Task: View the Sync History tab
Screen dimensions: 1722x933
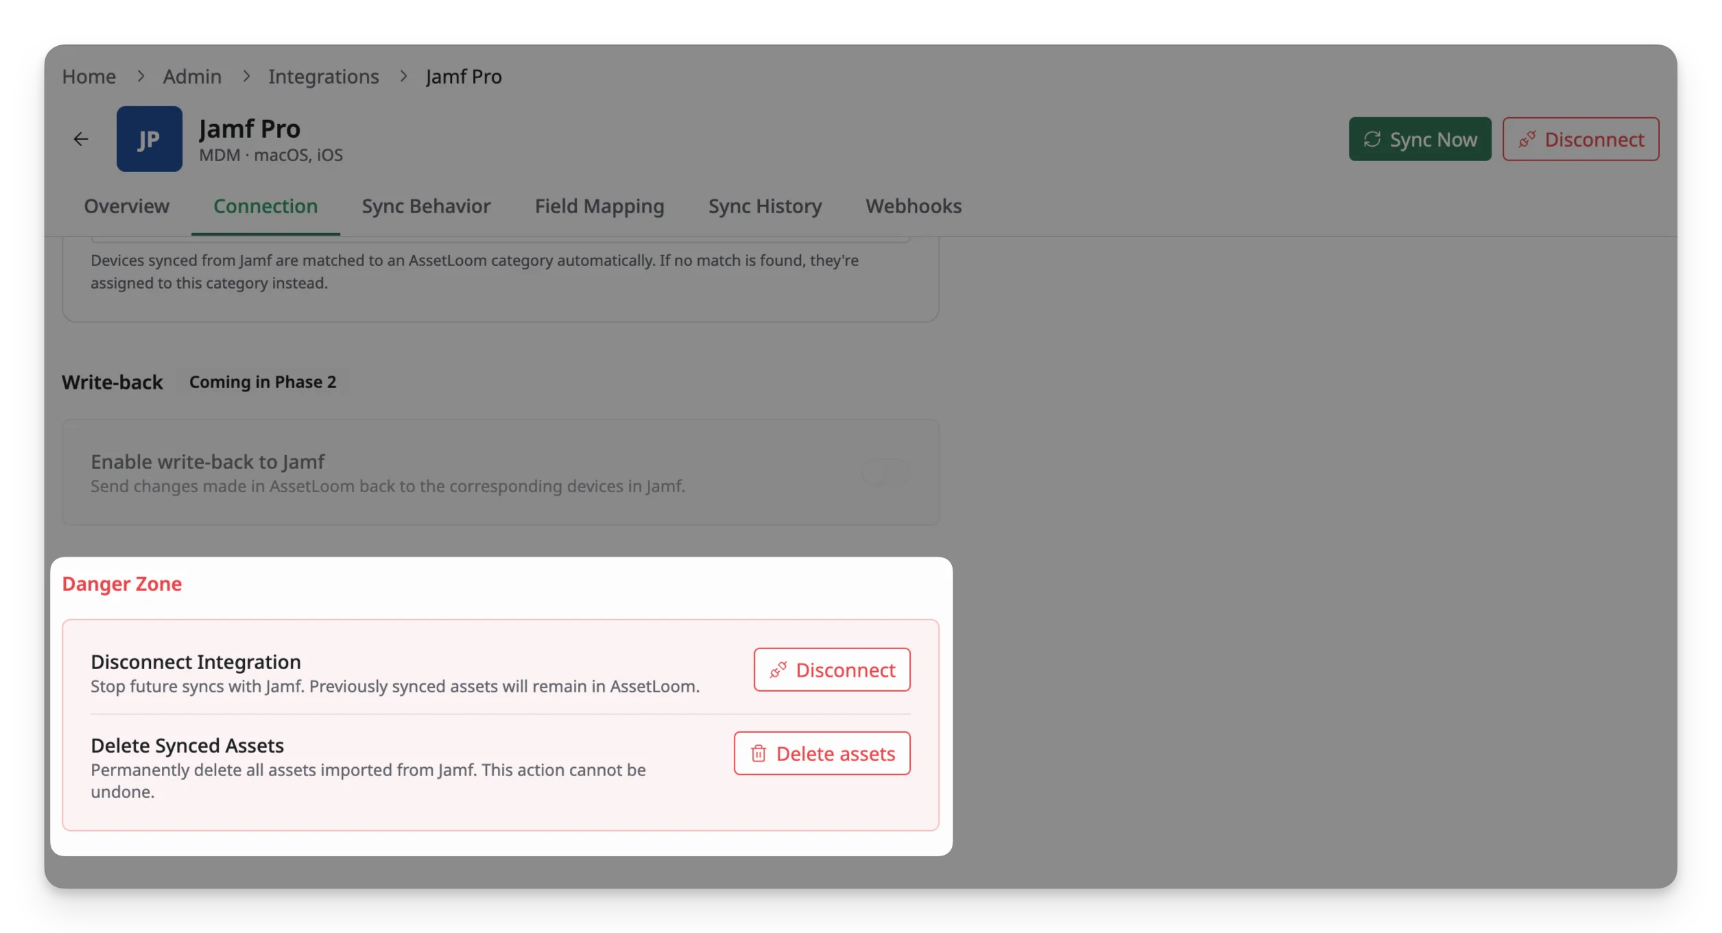Action: point(765,206)
